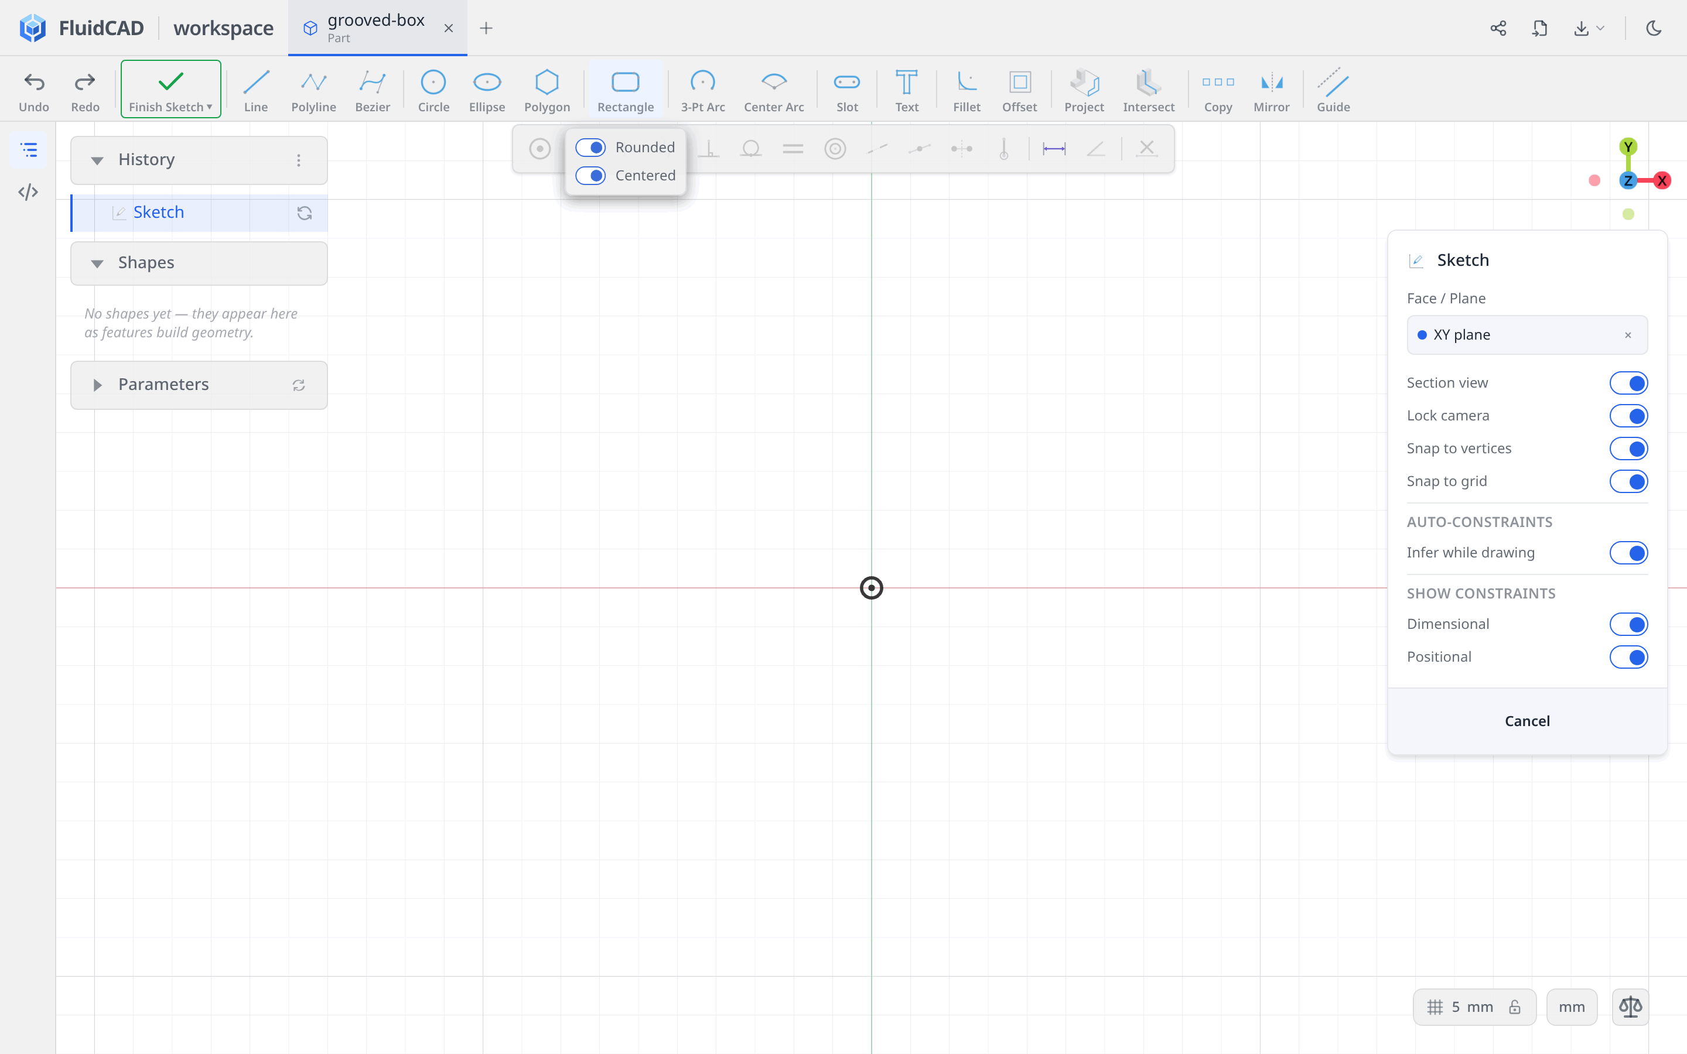Open Finish Sketch dropdown arrow
Viewport: 1687px width, 1054px height.
209,107
